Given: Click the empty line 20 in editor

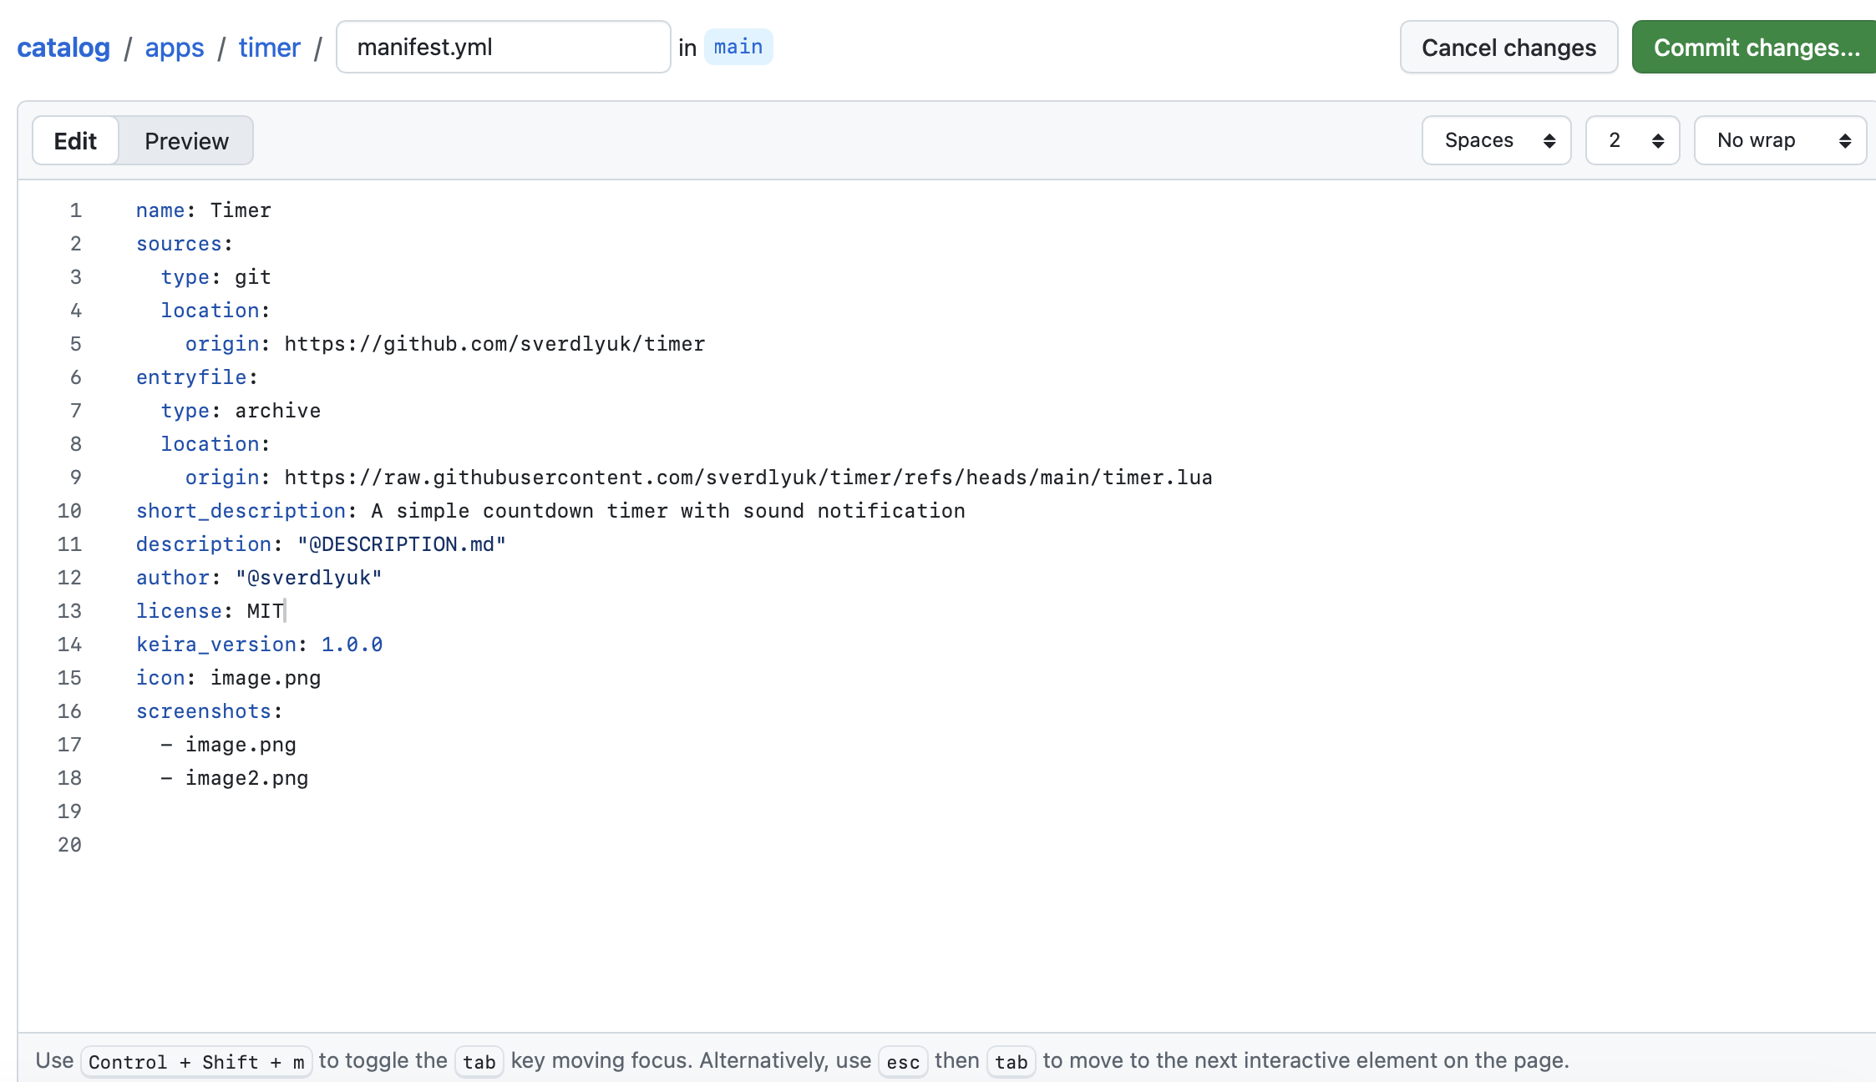Looking at the screenshot, I should coord(986,845).
